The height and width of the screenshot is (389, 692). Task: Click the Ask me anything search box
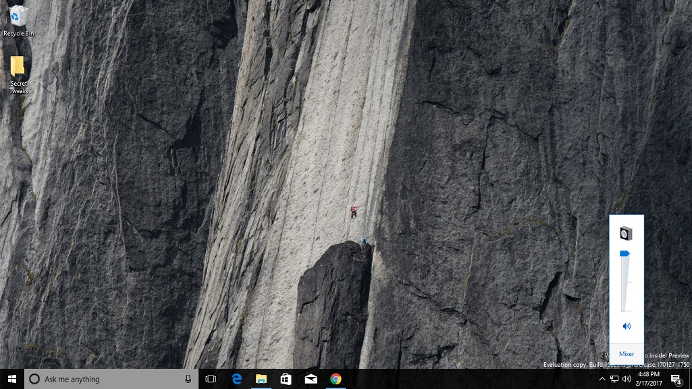click(101, 379)
